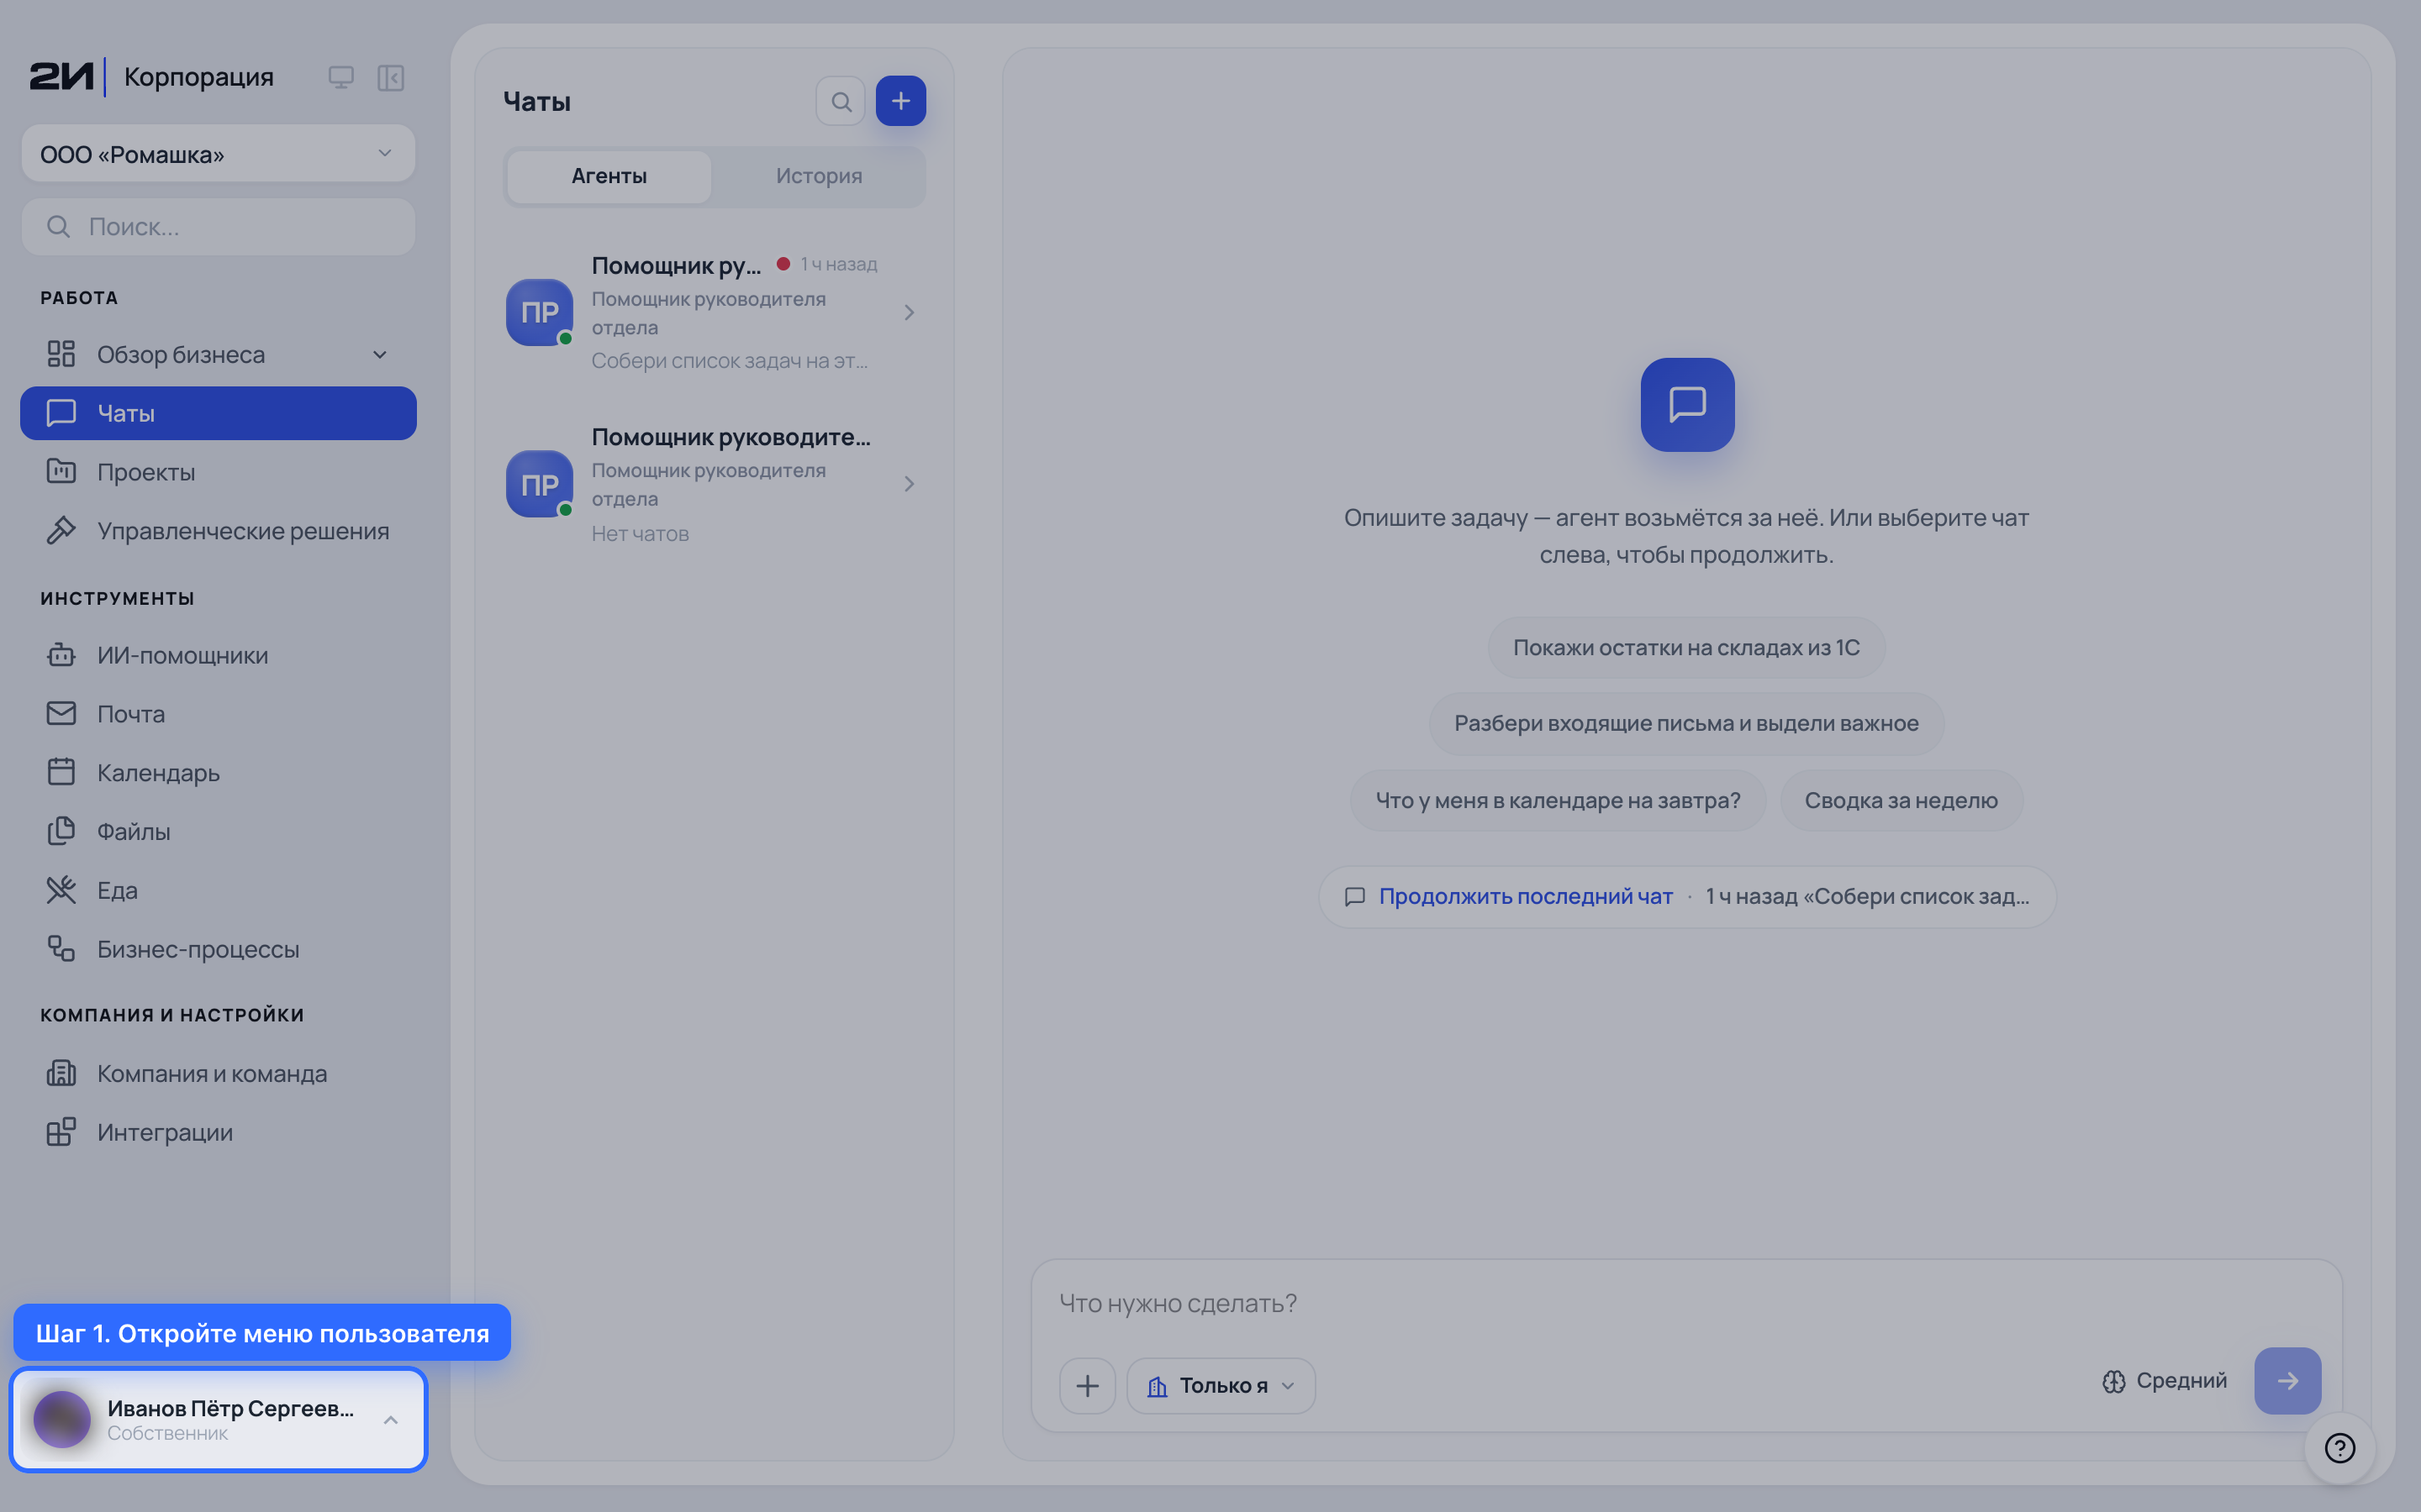Open Только я visibility dropdown
Image resolution: width=2421 pixels, height=1512 pixels.
point(1221,1385)
